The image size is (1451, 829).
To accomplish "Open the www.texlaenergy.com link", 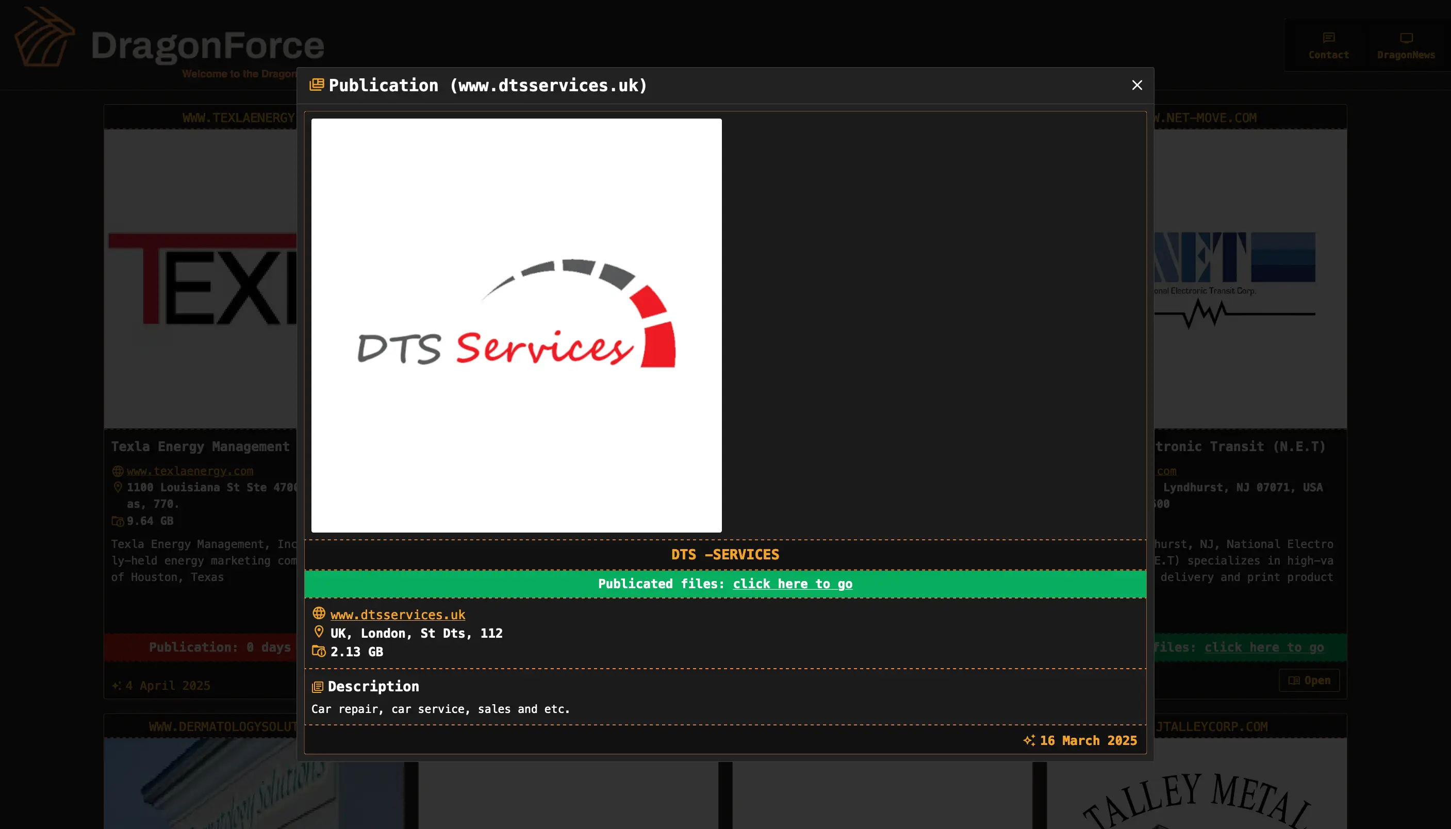I will point(190,471).
